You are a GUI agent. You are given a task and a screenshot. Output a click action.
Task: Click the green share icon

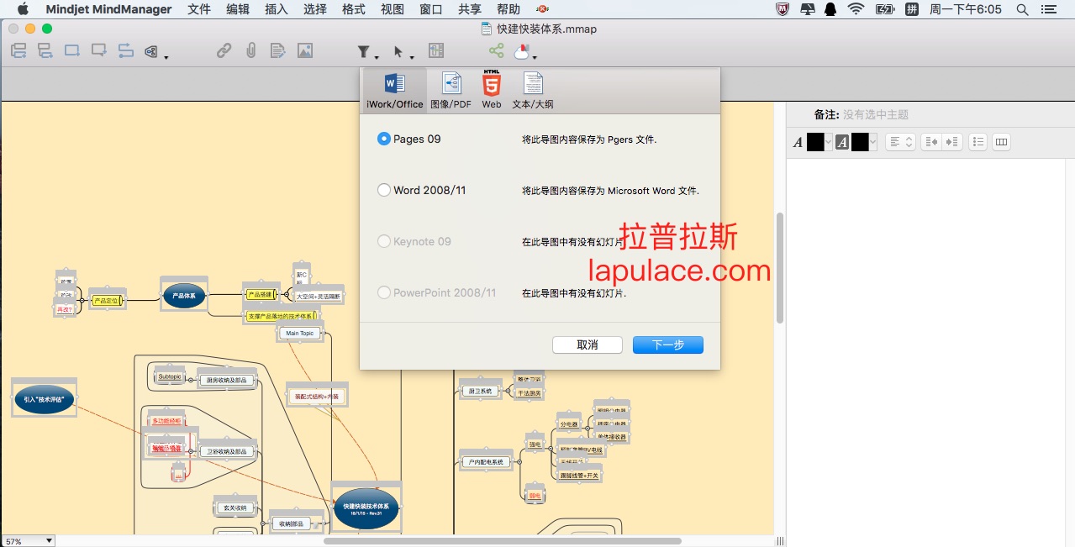click(496, 50)
